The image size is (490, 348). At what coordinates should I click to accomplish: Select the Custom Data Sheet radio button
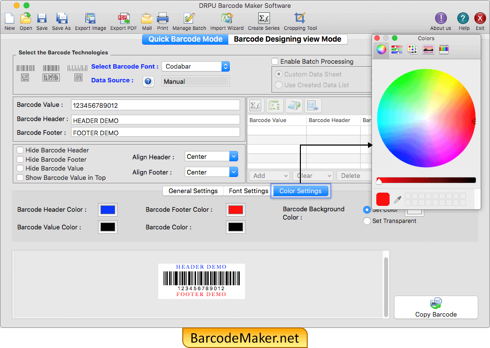[279, 75]
